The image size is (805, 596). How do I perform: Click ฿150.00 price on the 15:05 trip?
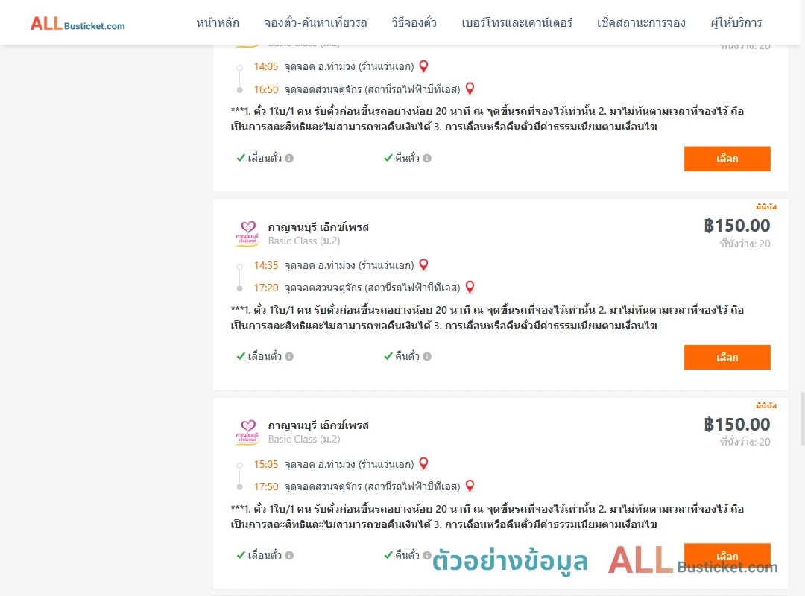[737, 424]
